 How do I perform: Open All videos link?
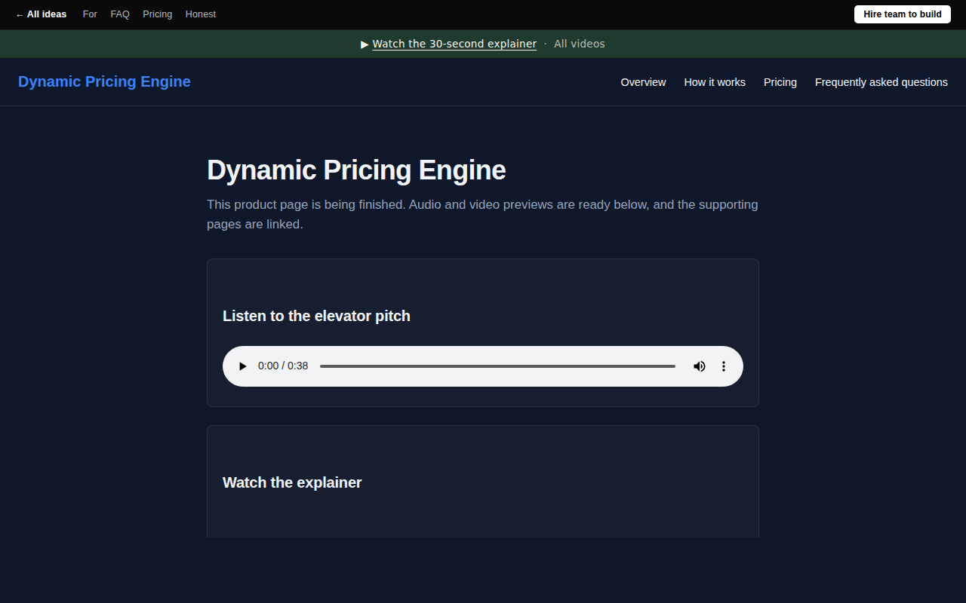click(580, 44)
